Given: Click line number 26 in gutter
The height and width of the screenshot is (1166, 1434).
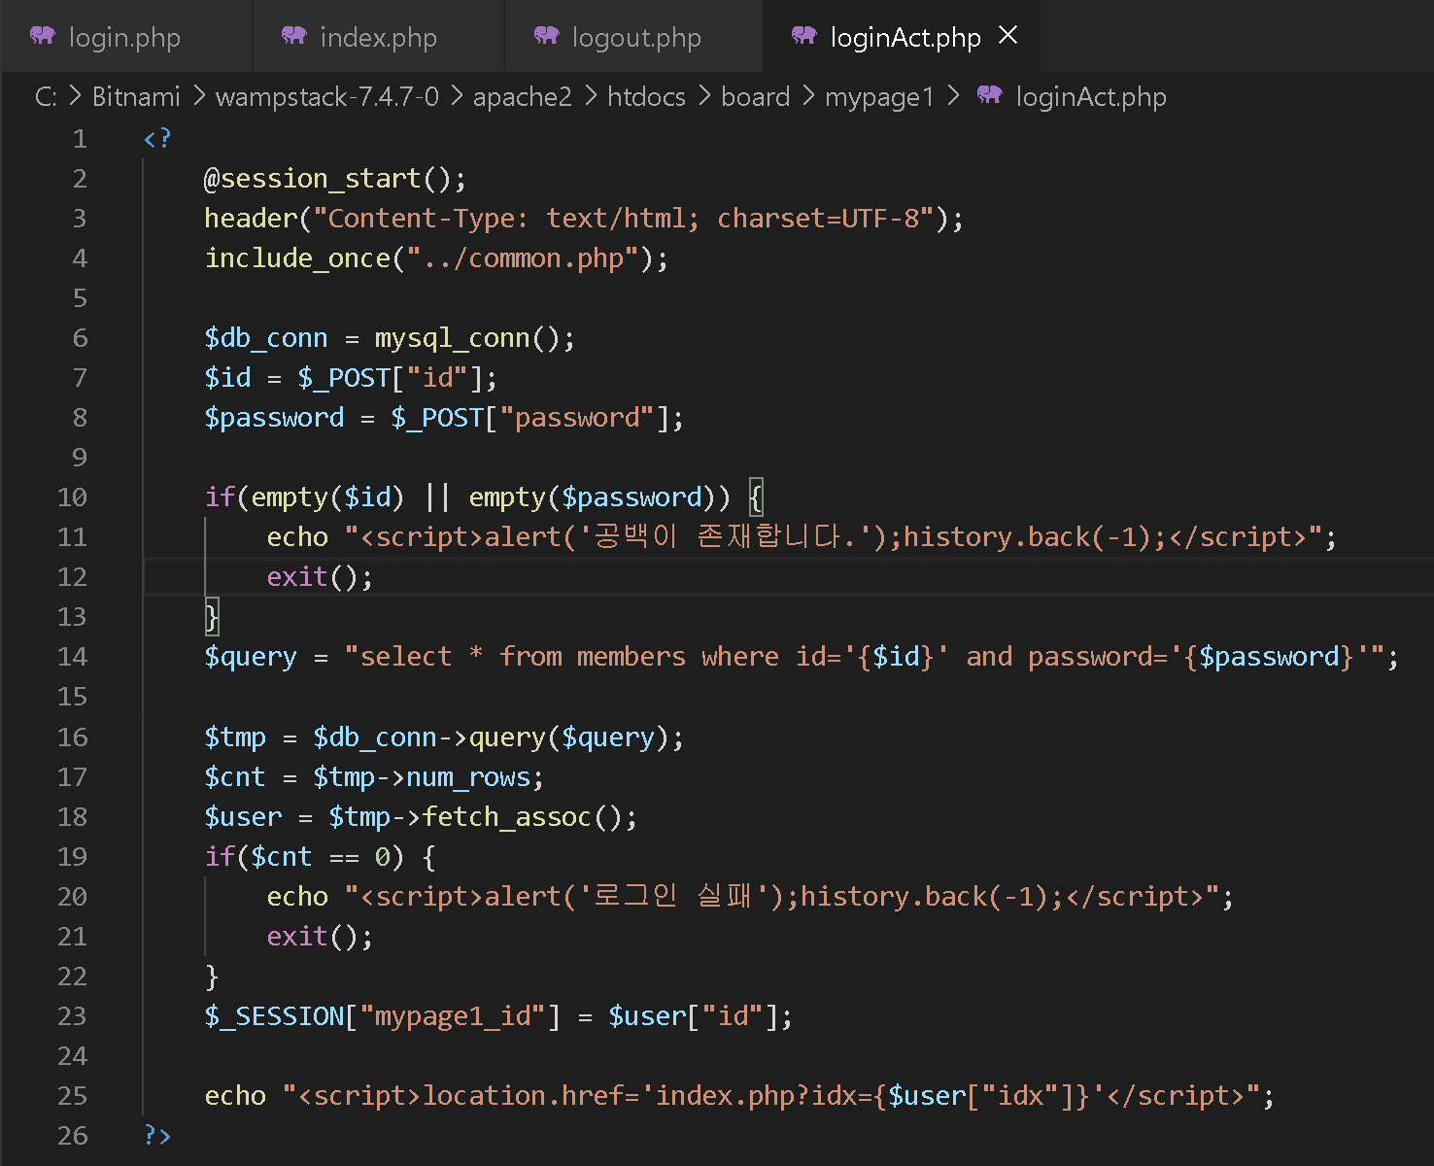Looking at the screenshot, I should pyautogui.click(x=72, y=1136).
